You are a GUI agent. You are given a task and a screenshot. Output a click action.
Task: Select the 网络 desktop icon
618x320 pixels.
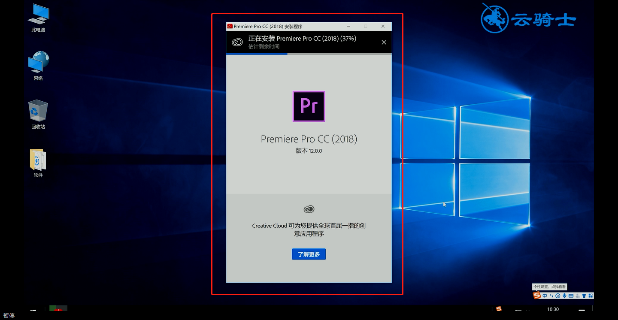click(38, 66)
